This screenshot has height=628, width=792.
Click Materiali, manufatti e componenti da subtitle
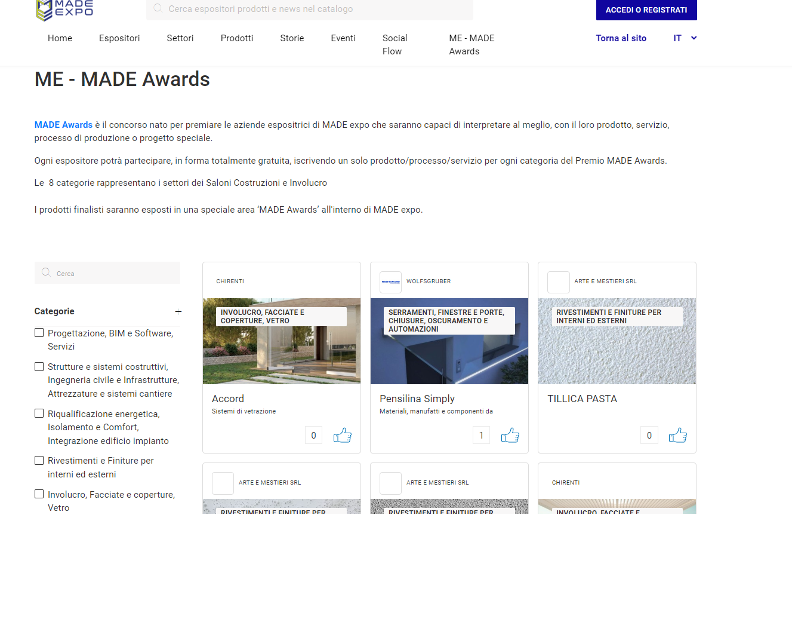[436, 411]
